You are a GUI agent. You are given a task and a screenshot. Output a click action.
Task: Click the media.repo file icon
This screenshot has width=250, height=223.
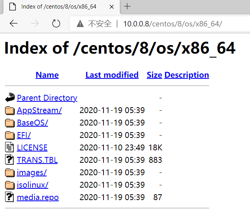10,197
